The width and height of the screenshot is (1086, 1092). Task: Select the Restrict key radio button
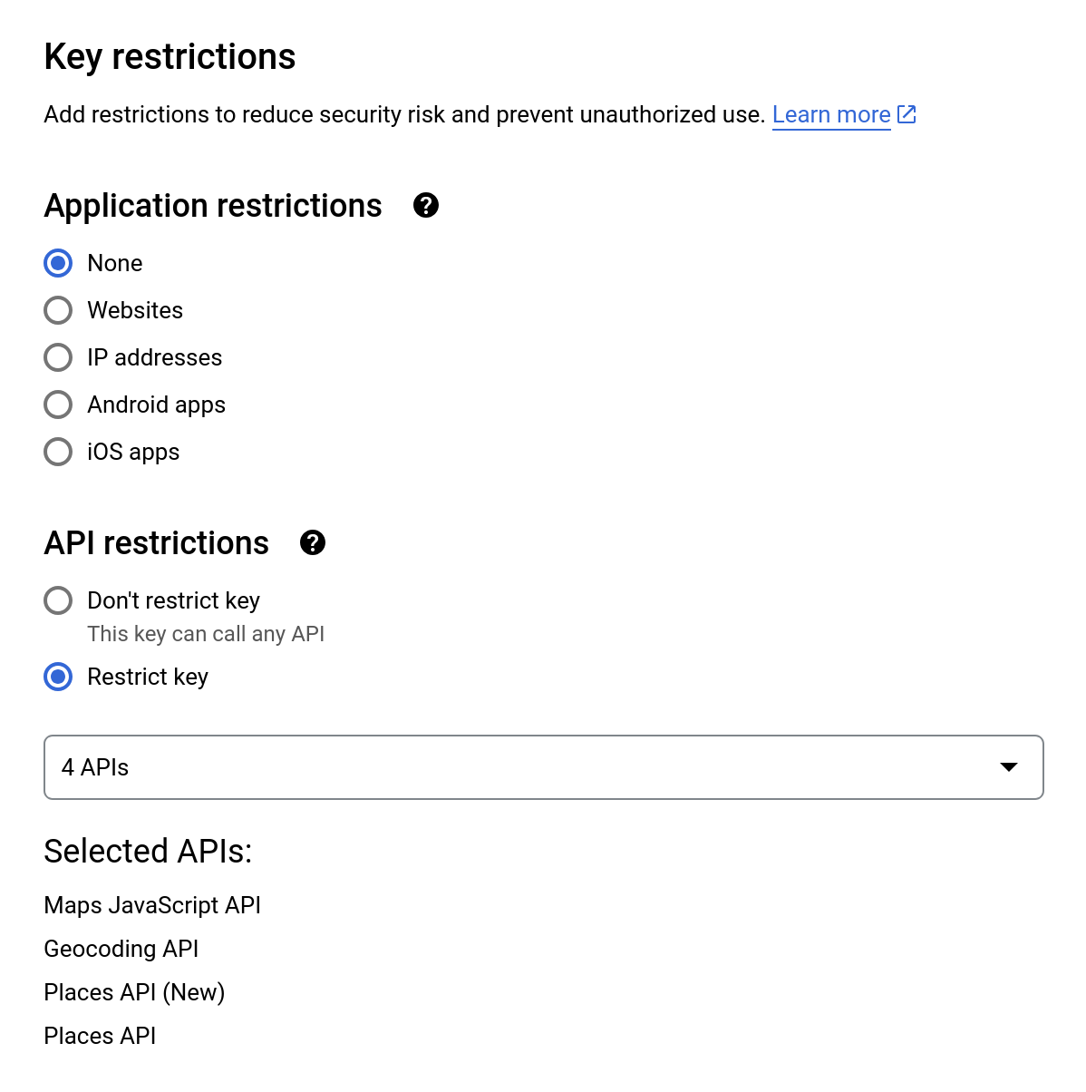58,677
